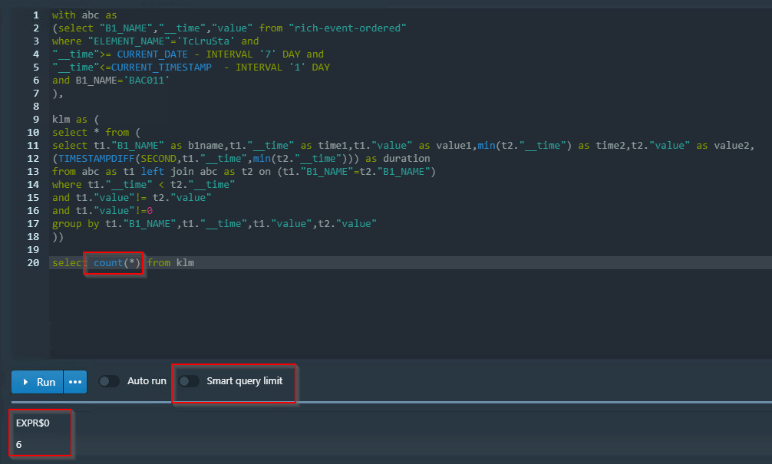The height and width of the screenshot is (464, 772).
Task: Click the '!=0' condition on line 16
Action: click(x=144, y=211)
